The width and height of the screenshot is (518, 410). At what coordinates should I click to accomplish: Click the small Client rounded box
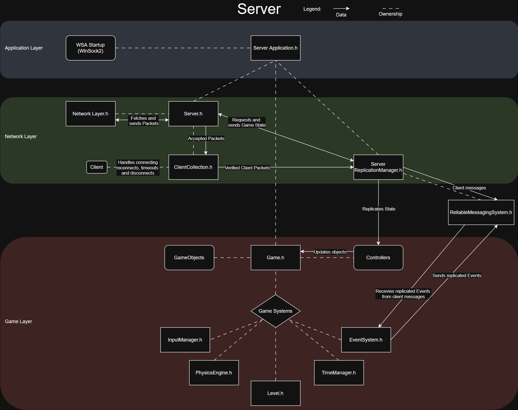(x=97, y=167)
